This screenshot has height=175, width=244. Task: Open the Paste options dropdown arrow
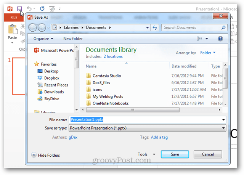[x=12, y=43]
